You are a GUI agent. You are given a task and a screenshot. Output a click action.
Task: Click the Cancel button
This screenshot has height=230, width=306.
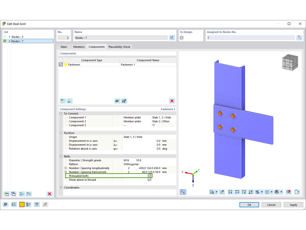(271, 205)
